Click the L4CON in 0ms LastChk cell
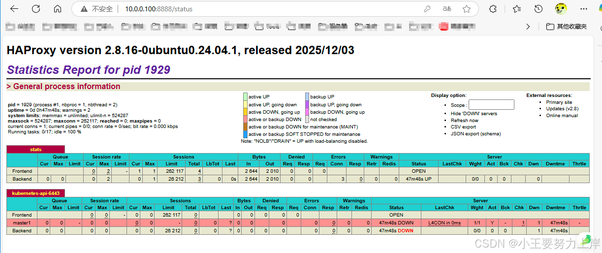 coord(444,223)
